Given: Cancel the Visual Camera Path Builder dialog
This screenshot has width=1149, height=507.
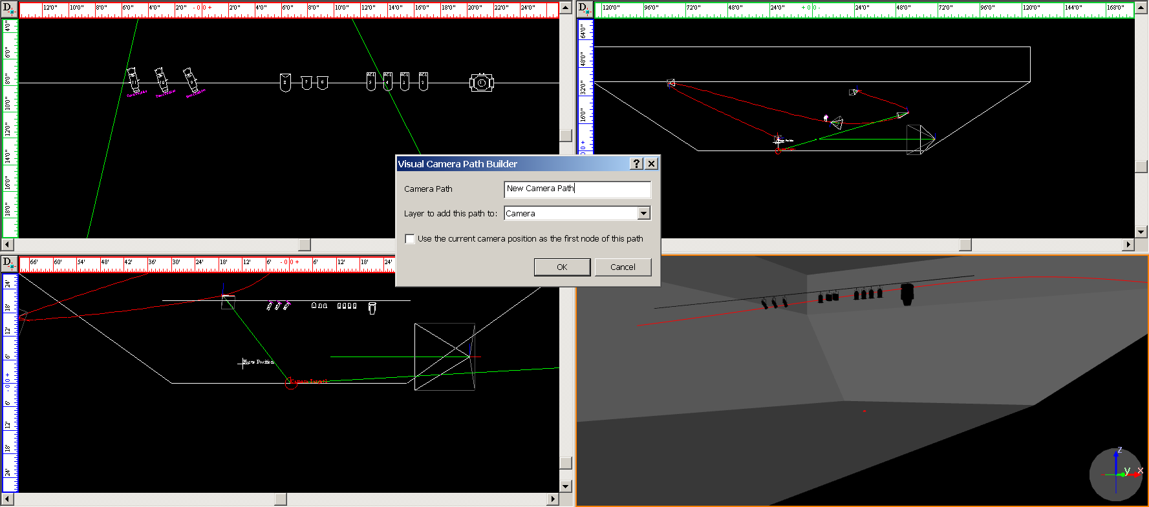Looking at the screenshot, I should pos(623,267).
